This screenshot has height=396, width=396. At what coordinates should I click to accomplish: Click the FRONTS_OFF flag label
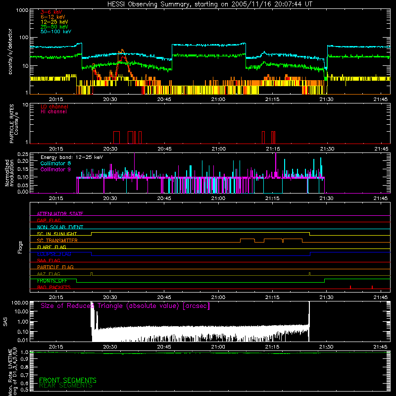click(x=52, y=281)
